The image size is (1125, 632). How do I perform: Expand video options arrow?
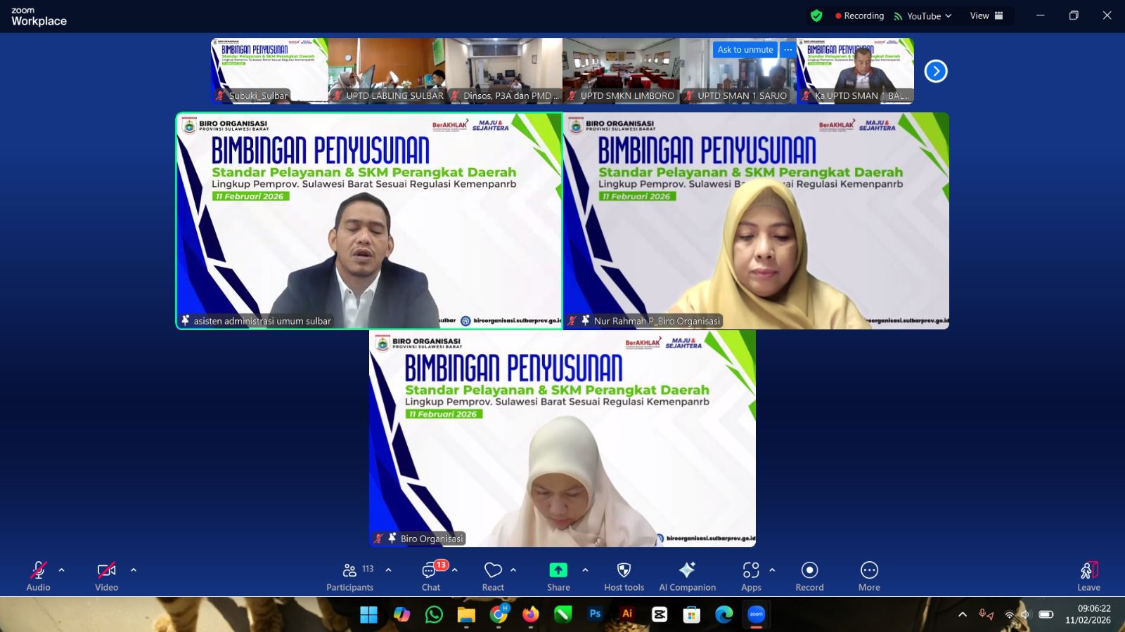click(134, 570)
